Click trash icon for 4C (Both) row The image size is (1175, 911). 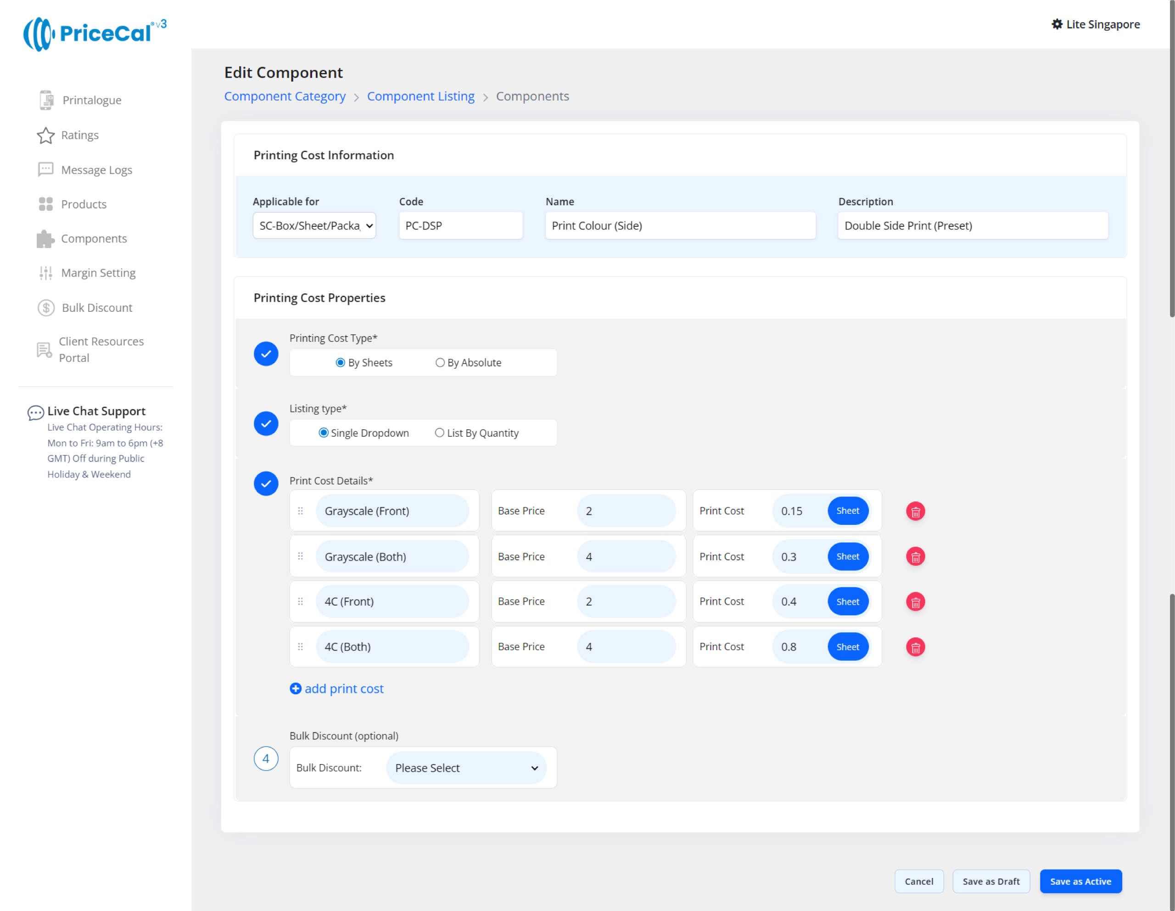915,647
